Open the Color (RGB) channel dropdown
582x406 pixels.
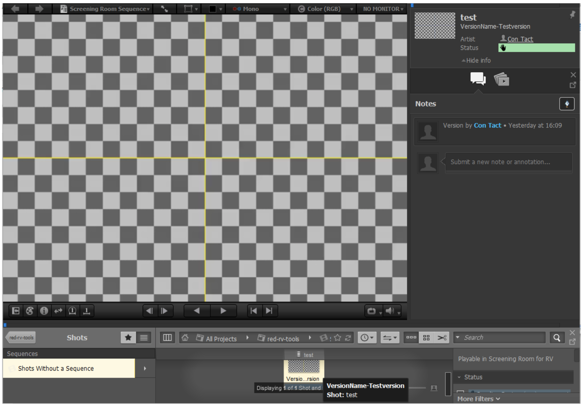point(325,9)
